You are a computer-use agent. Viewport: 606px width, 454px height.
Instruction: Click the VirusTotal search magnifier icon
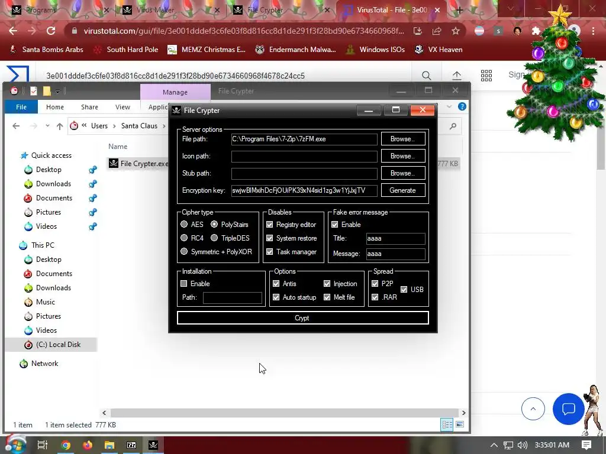tap(426, 75)
